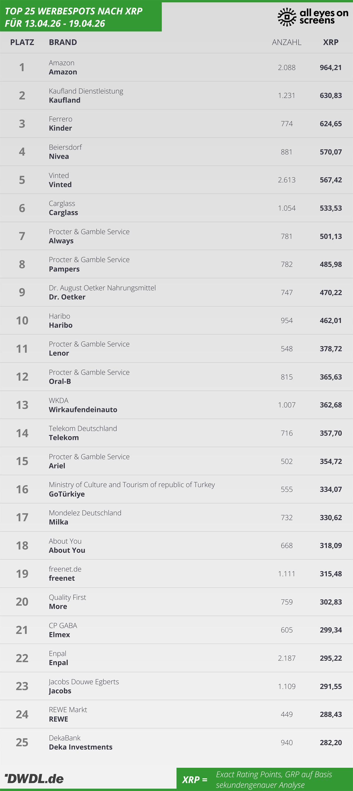
Task: Click rank number 10 for Haribo
Action: pos(22,321)
